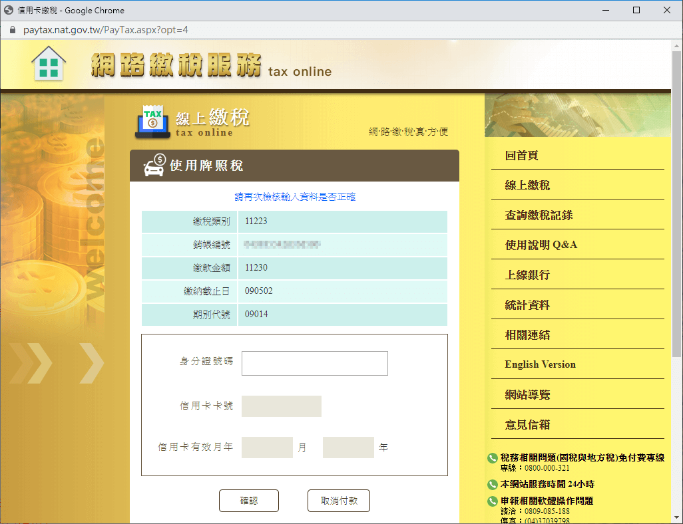Focus the 身分證號碼 input field

pos(314,363)
